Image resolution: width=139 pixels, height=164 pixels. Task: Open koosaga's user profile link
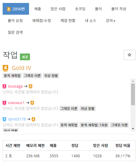tap(15, 86)
